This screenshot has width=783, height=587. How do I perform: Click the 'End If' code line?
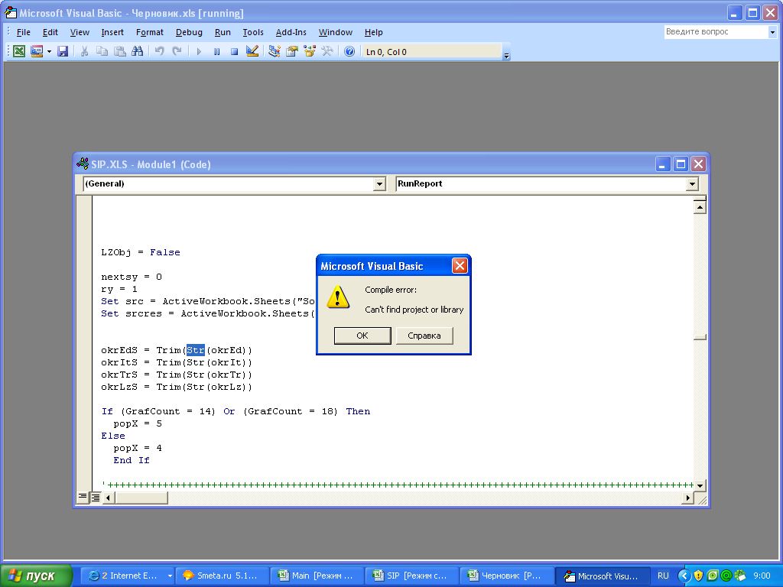pyautogui.click(x=131, y=459)
